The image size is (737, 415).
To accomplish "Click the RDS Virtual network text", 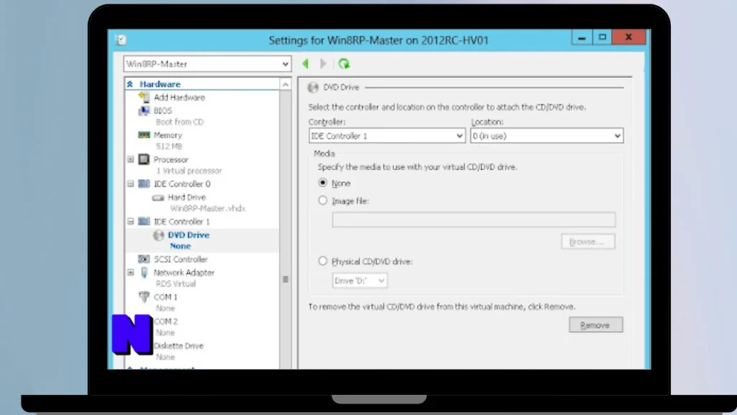I will click(x=176, y=284).
